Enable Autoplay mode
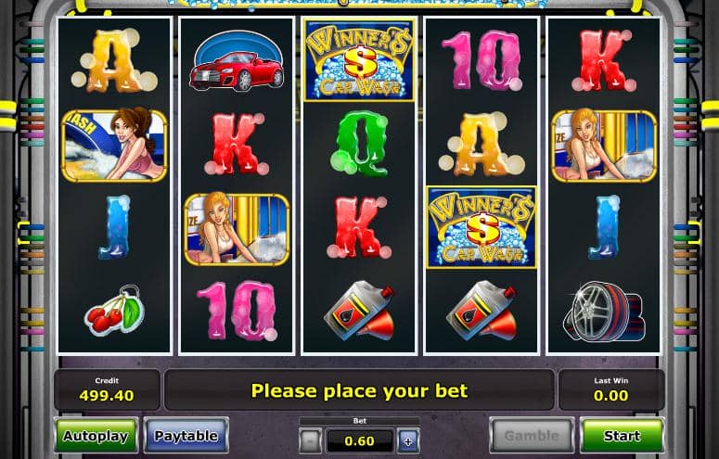 (x=96, y=436)
